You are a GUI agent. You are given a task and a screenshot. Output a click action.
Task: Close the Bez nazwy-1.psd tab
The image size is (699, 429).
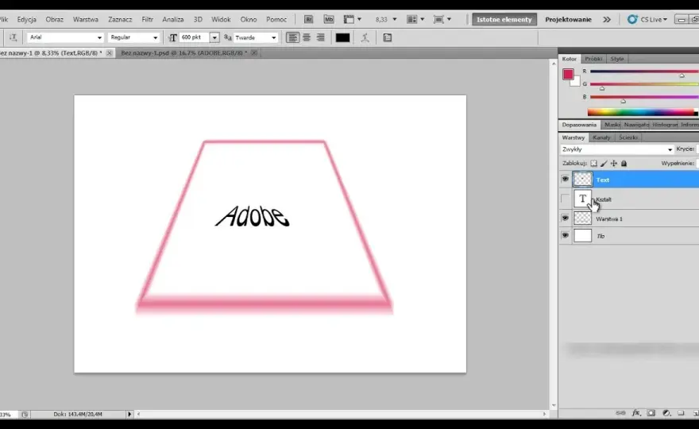click(254, 52)
